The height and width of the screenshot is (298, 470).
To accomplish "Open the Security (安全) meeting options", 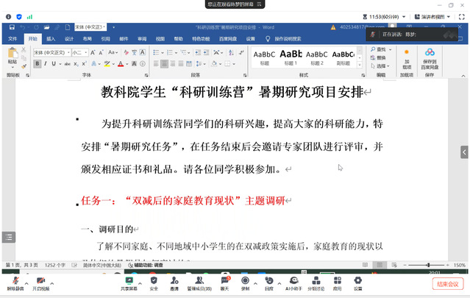I will point(154,281).
